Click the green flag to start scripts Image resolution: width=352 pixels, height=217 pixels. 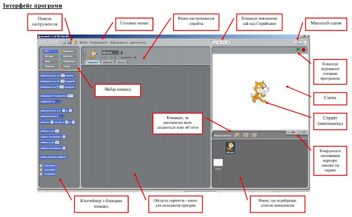298,50
